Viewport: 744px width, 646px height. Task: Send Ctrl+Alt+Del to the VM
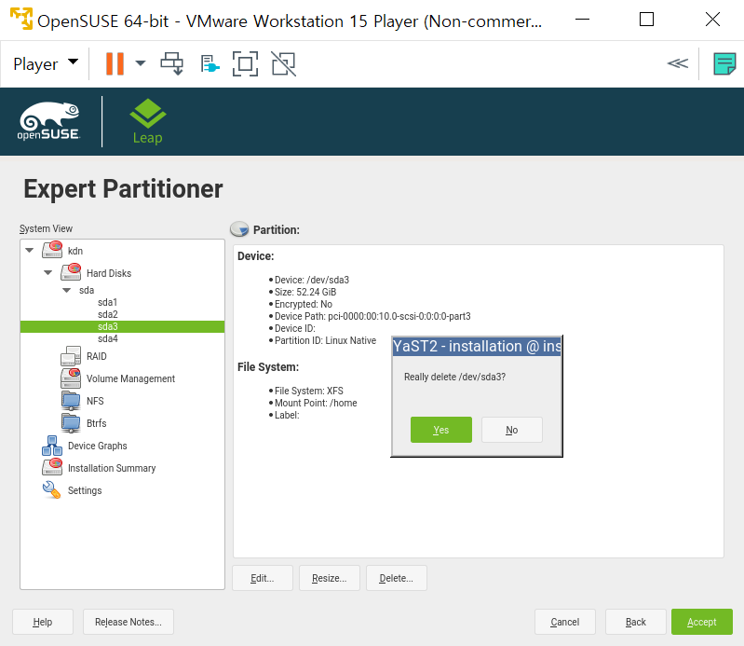click(x=171, y=63)
